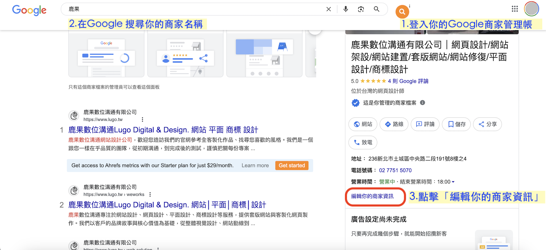Clear the search box with the X icon

(x=329, y=9)
